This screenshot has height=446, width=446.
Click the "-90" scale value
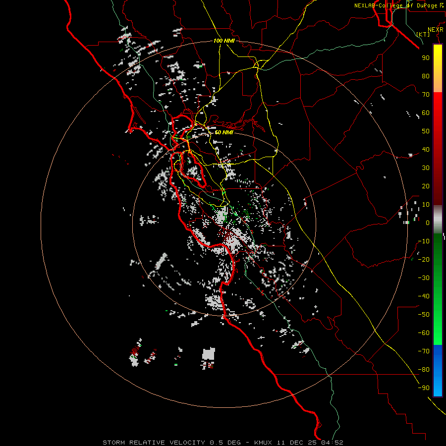[424, 388]
